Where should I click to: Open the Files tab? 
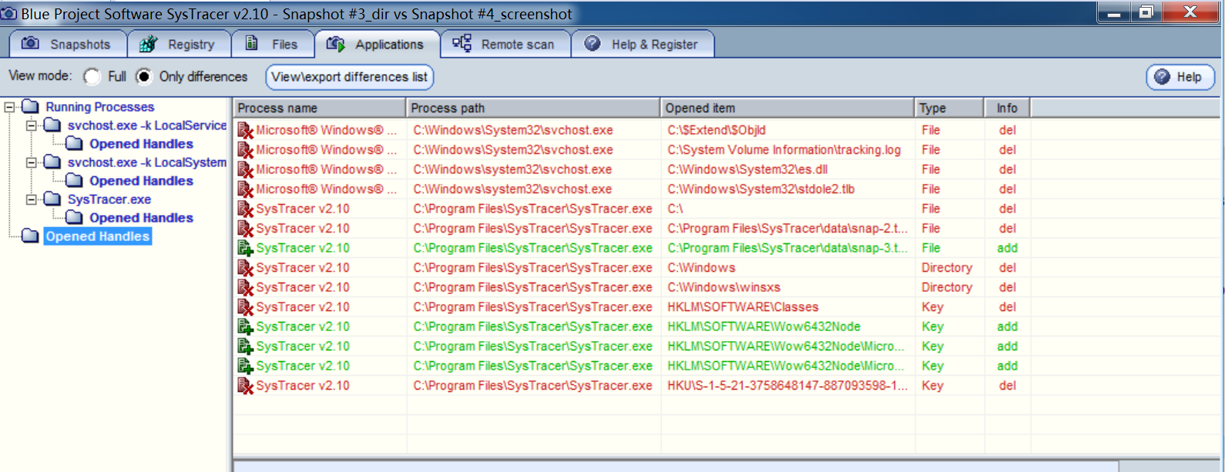(273, 44)
